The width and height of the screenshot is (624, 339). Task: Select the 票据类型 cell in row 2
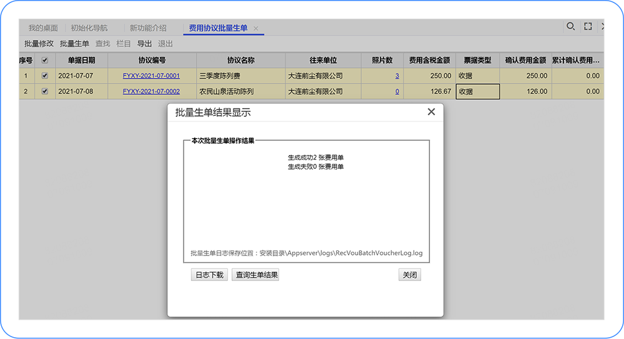pos(477,92)
